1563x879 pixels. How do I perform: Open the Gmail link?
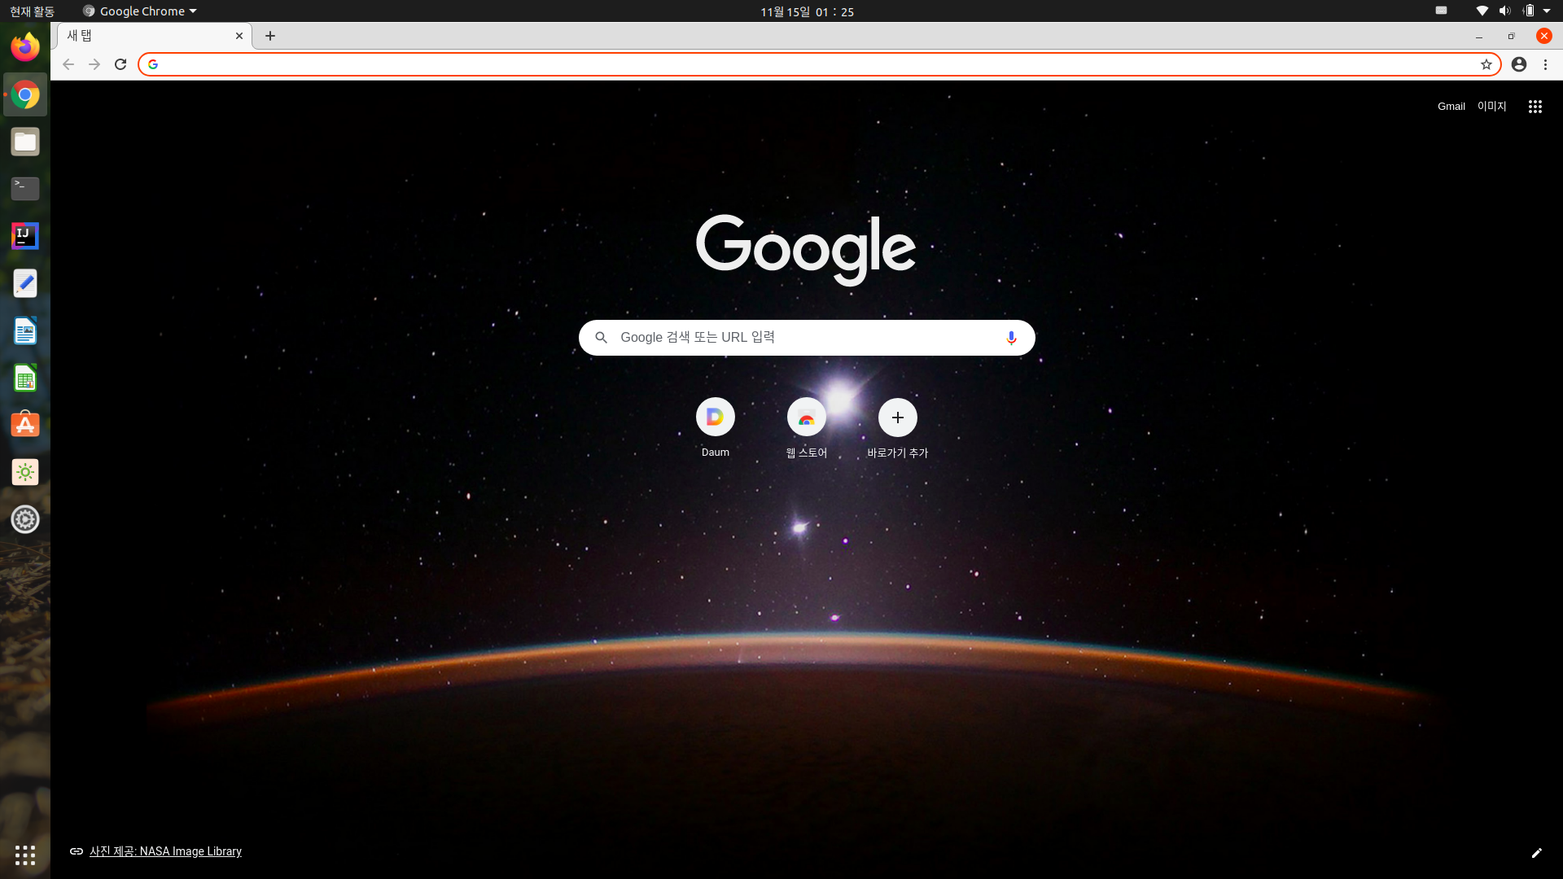(x=1451, y=107)
